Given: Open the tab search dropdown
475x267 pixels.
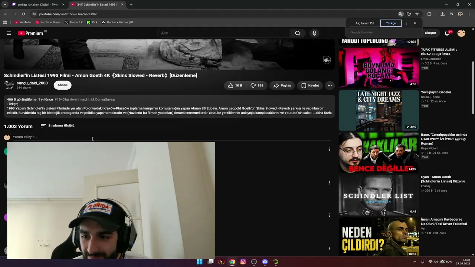Looking at the screenshot, I should [x=5, y=4].
